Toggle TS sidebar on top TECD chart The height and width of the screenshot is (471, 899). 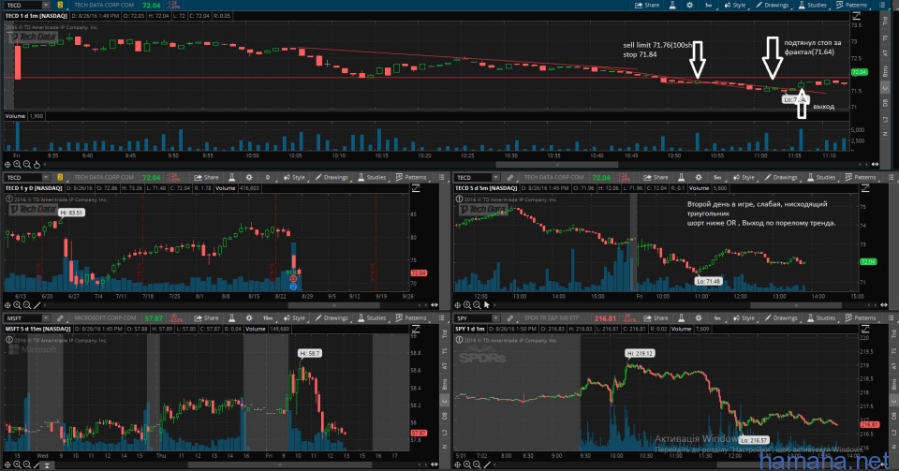coord(885,37)
